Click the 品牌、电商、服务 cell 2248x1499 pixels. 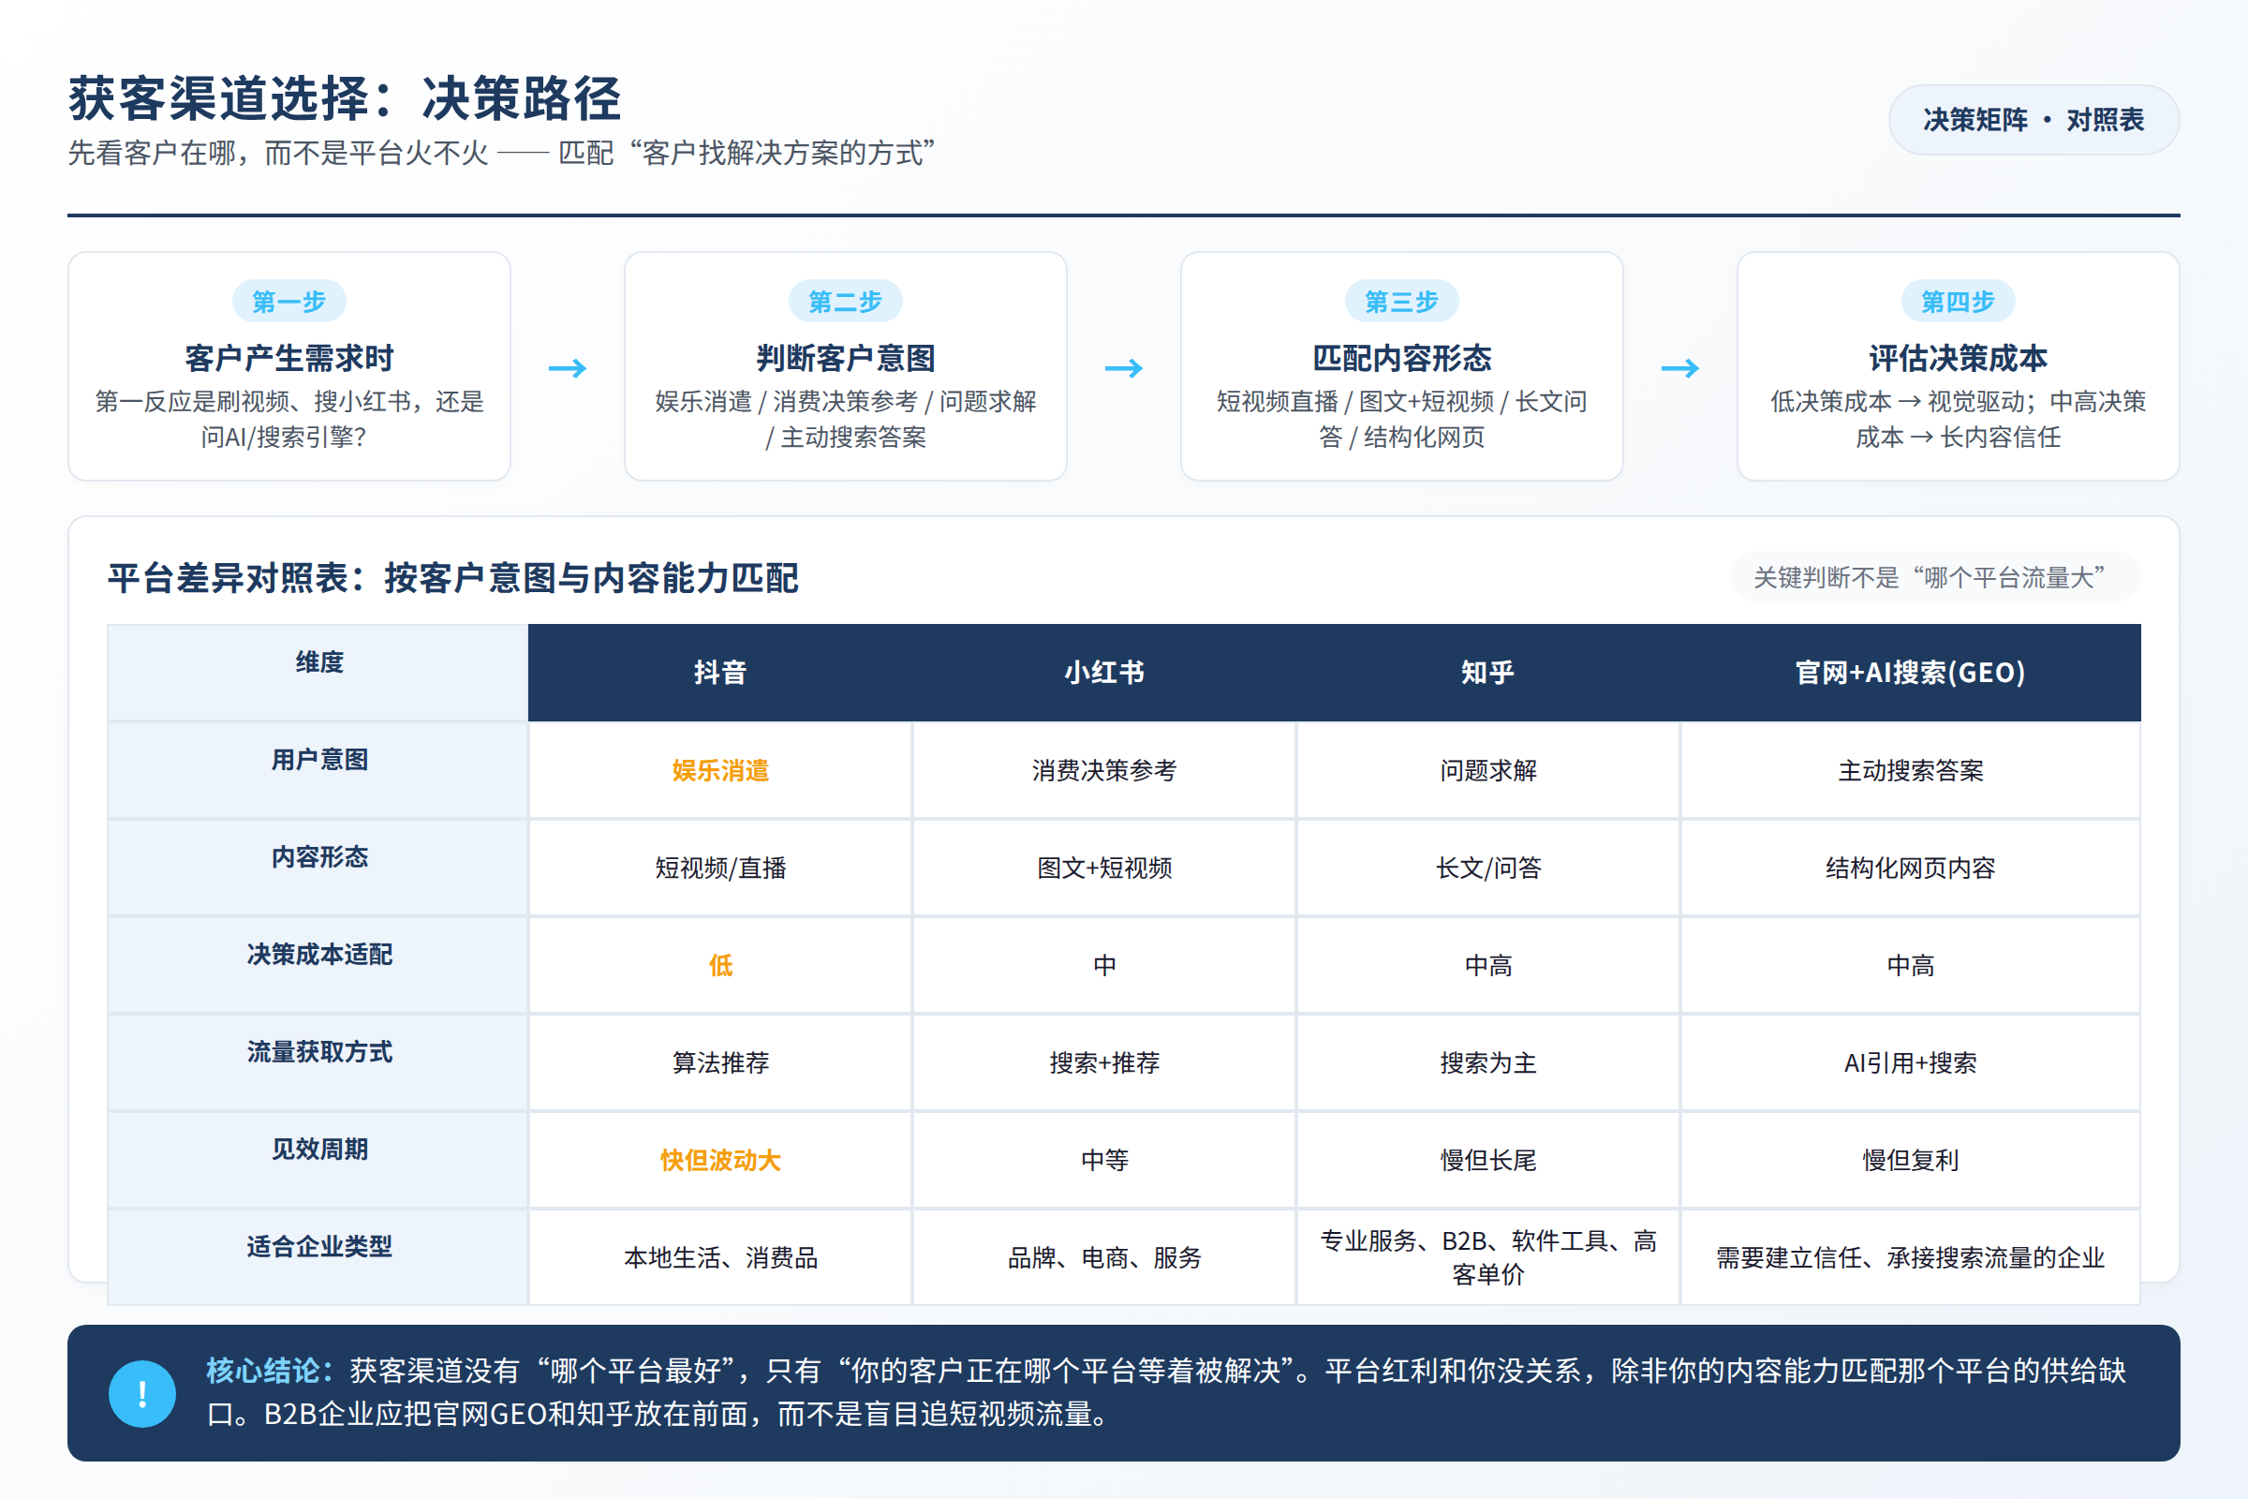[1104, 1258]
